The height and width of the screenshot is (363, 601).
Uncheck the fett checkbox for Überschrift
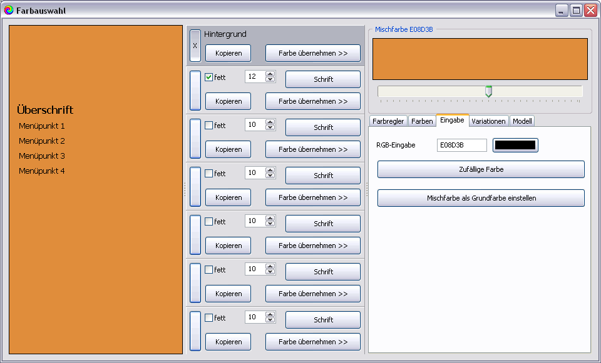[x=209, y=77]
